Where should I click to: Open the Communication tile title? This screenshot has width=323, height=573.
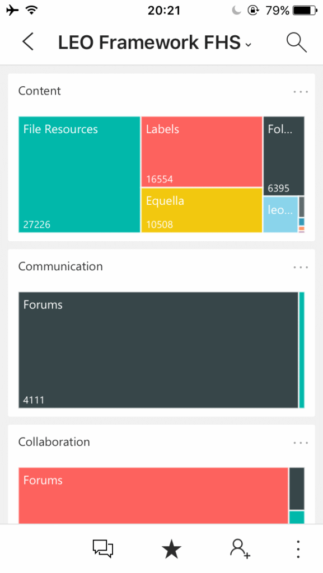[60, 266]
